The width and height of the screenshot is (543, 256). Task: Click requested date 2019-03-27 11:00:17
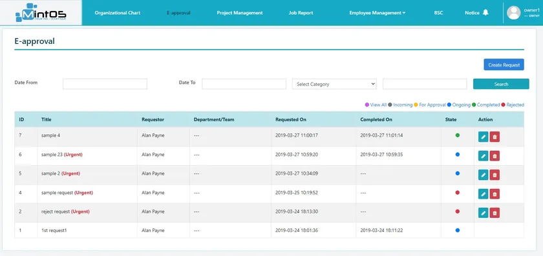point(297,135)
